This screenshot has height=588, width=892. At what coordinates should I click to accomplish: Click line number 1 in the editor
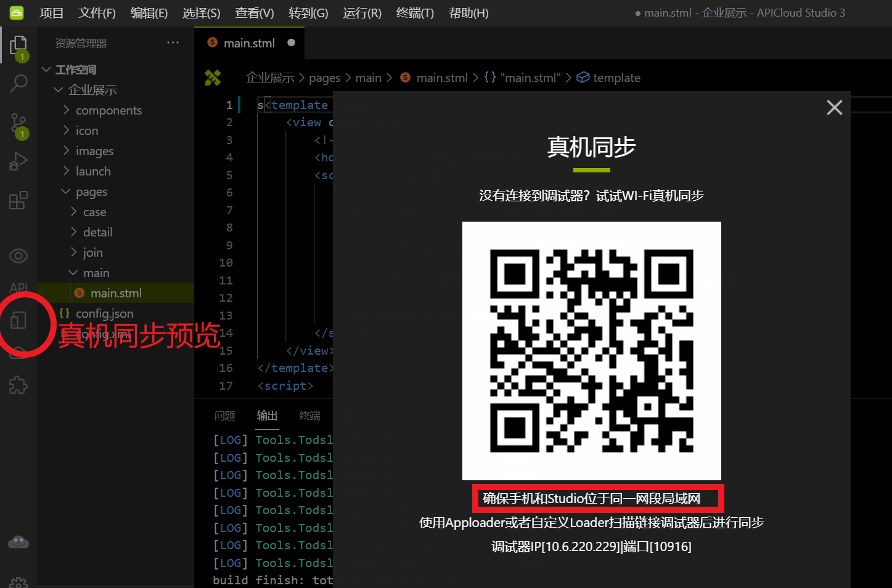point(229,105)
